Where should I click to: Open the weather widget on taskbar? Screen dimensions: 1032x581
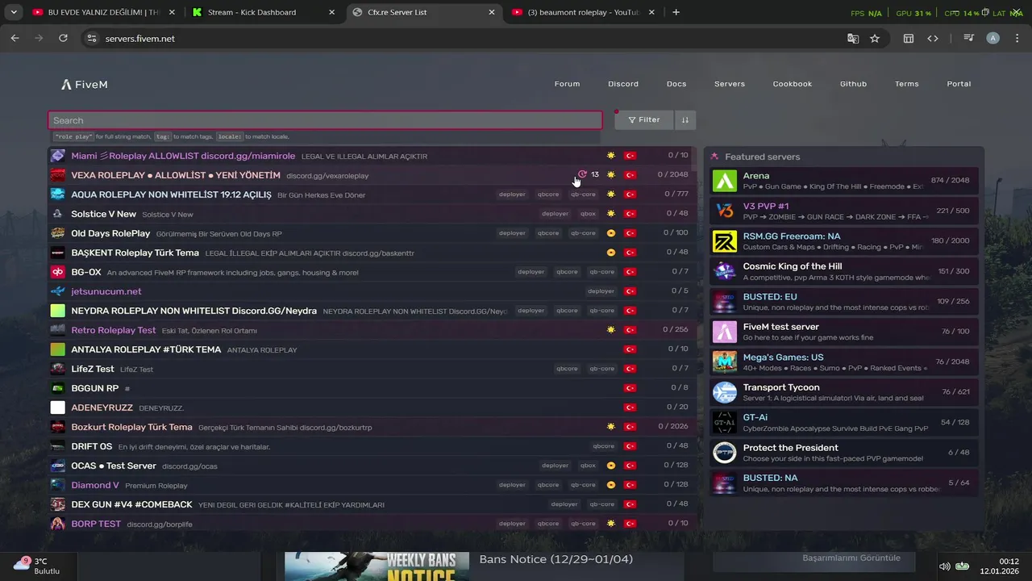[x=36, y=566]
